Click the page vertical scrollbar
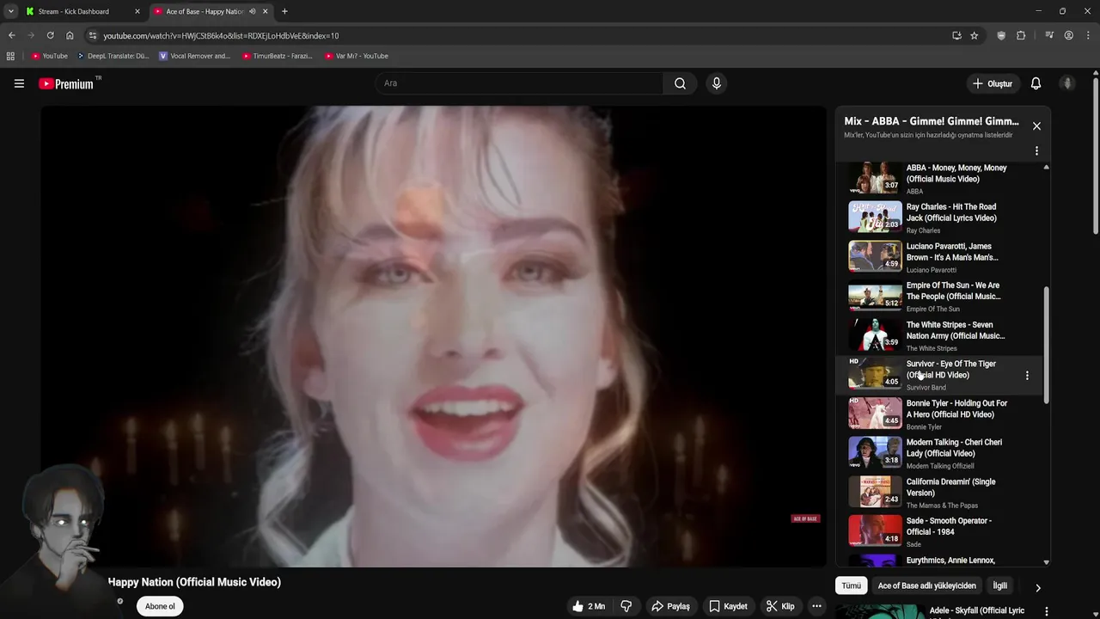This screenshot has height=619, width=1100. [x=1096, y=156]
